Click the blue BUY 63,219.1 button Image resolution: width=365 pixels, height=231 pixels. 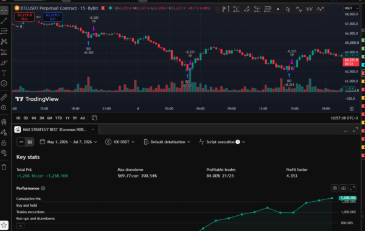coord(52,17)
